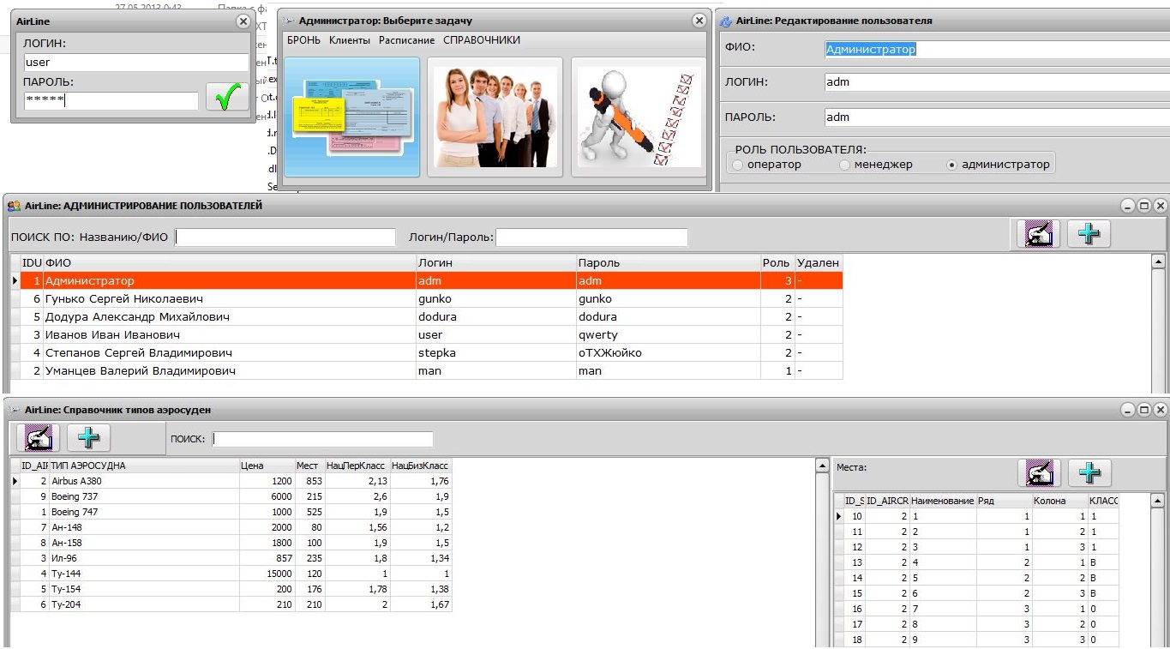Open the БРОНЬ menu
Screen dimensions: 1170x649
pos(304,40)
